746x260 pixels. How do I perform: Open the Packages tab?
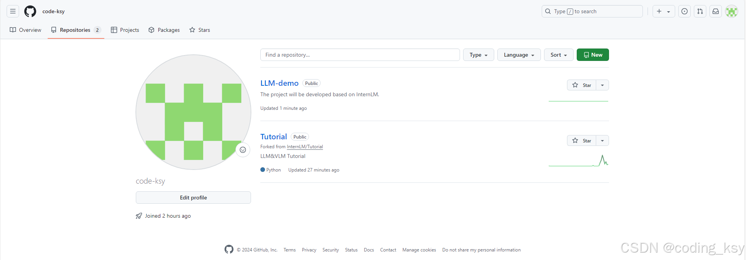coord(164,30)
